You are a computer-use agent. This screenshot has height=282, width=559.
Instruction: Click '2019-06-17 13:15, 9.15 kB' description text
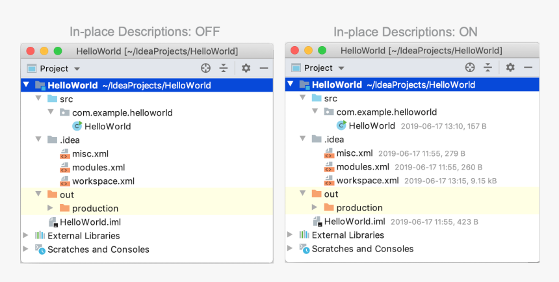click(x=450, y=181)
